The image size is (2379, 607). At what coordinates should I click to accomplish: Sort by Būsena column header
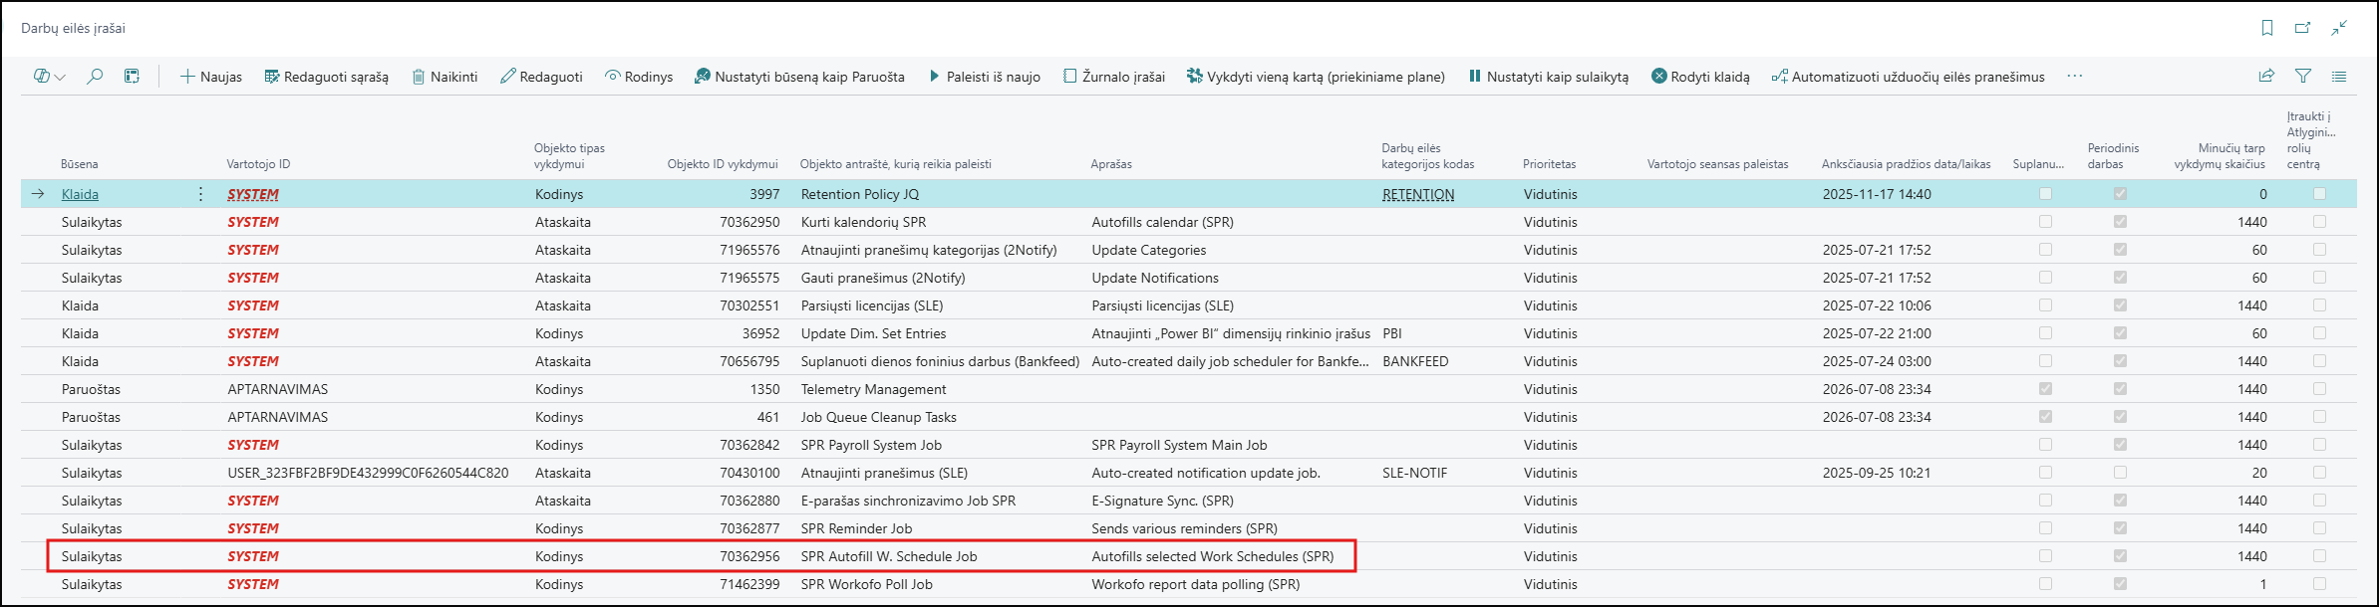[x=80, y=164]
